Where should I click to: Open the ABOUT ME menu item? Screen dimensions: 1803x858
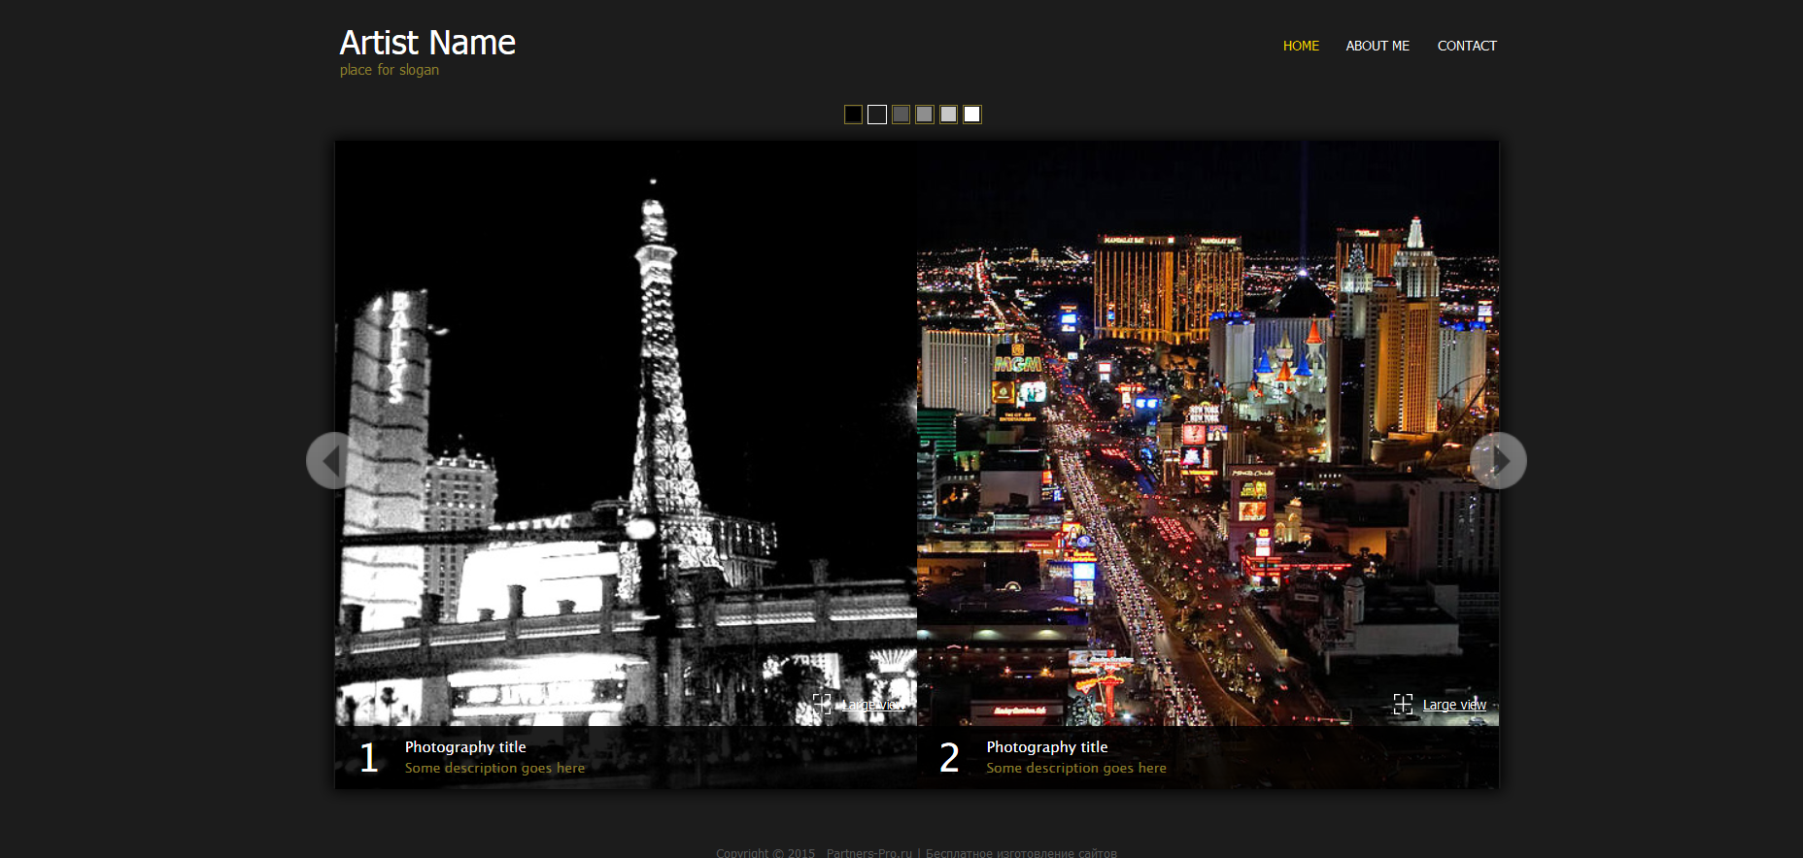(1378, 46)
